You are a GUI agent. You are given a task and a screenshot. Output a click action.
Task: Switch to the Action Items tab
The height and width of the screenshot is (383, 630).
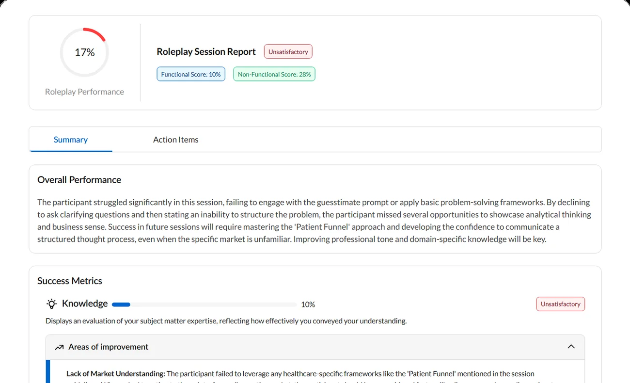pos(175,140)
